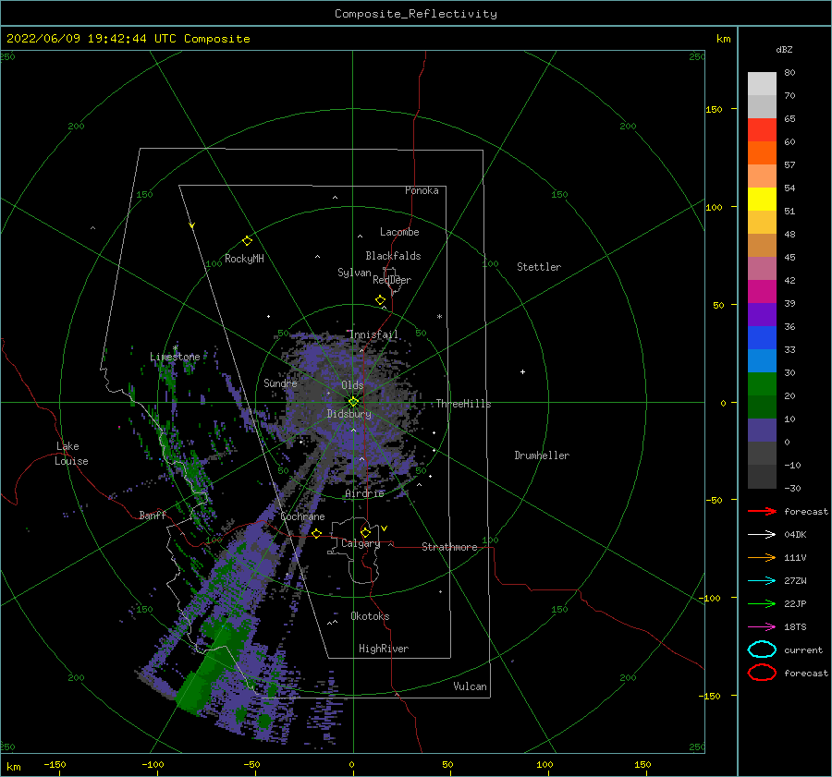Click the Cochrane label
Image resolution: width=832 pixels, height=777 pixels.
302,516
